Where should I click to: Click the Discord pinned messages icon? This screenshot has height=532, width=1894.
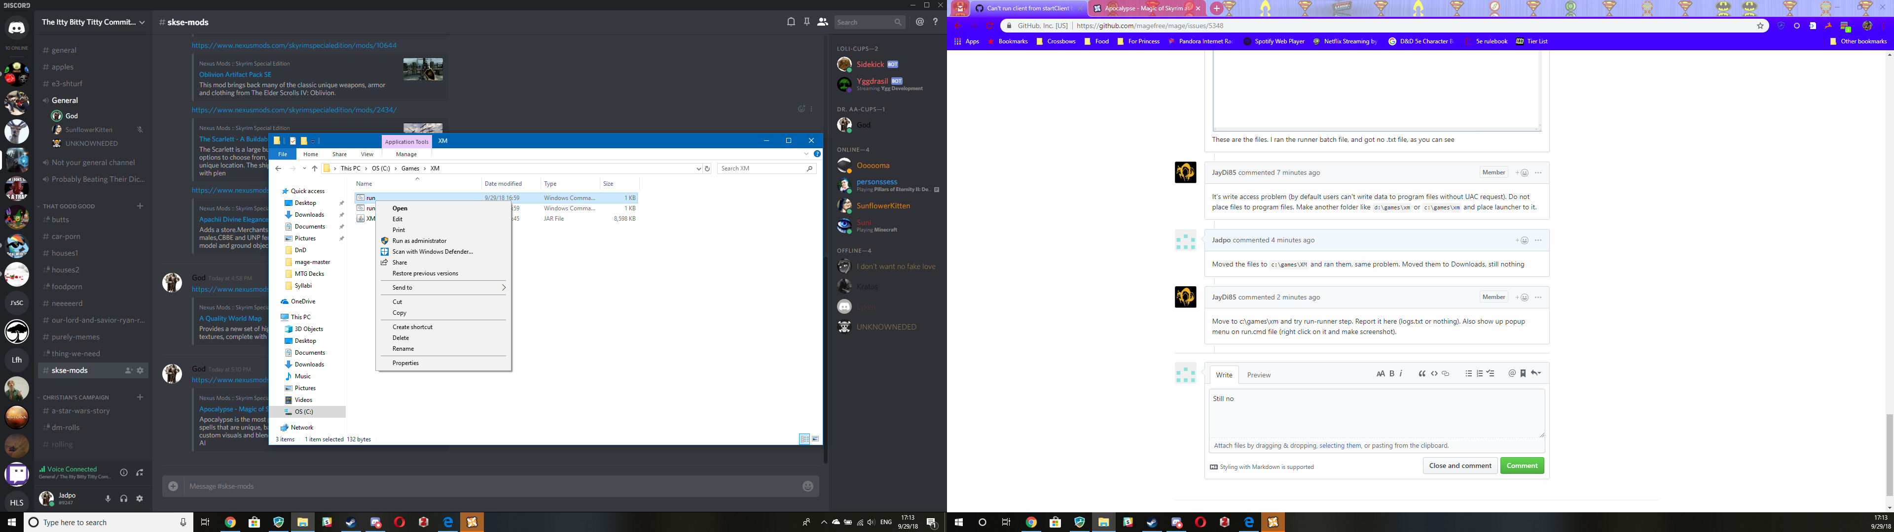806,22
